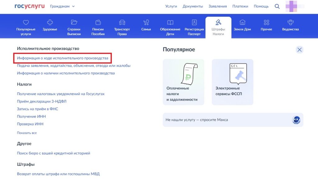
Task: Close the services panel with X button
Action: click(299, 50)
